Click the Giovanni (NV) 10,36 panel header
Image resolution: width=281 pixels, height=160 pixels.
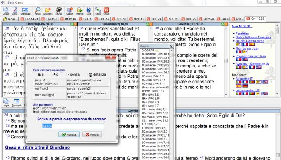[115, 24]
